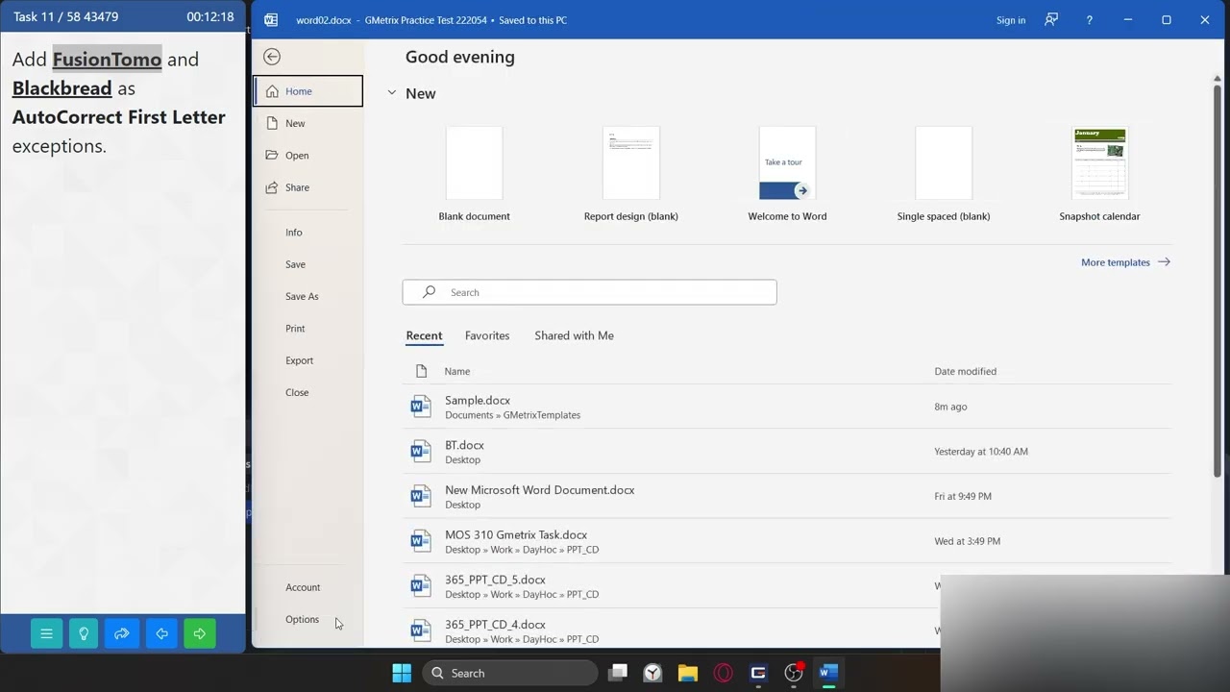1230x692 pixels.
Task: Click the file icon in list header
Action: (x=421, y=371)
